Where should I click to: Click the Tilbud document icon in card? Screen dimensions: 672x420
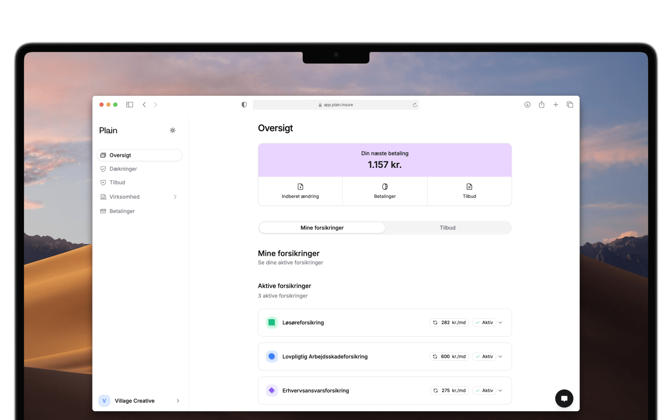[x=469, y=187]
